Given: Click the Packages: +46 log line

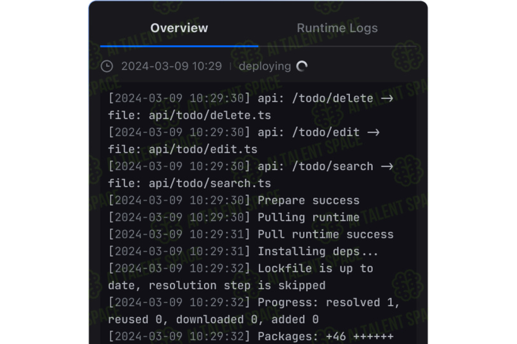Looking at the screenshot, I should click(x=251, y=336).
